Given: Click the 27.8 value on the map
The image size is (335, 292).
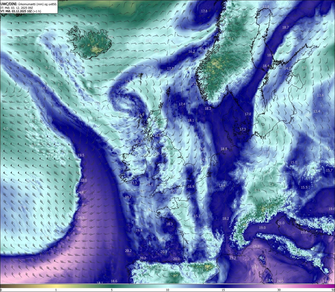Looking at the screenshot, I should click(x=255, y=267).
